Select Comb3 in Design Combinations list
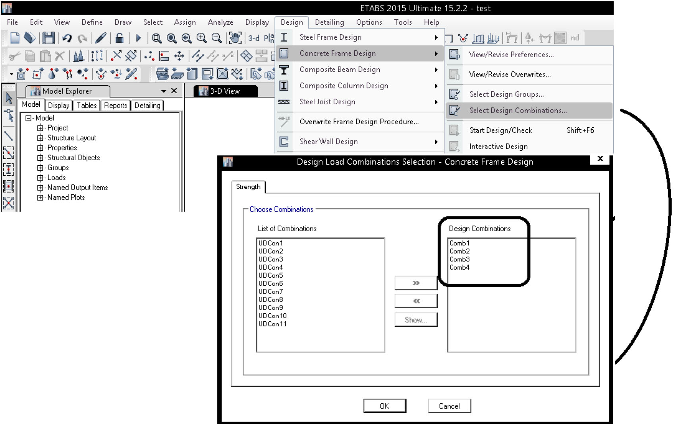 460,259
